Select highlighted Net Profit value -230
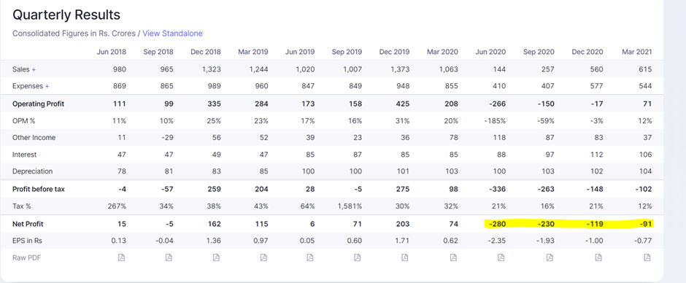The width and height of the screenshot is (686, 283). click(546, 224)
